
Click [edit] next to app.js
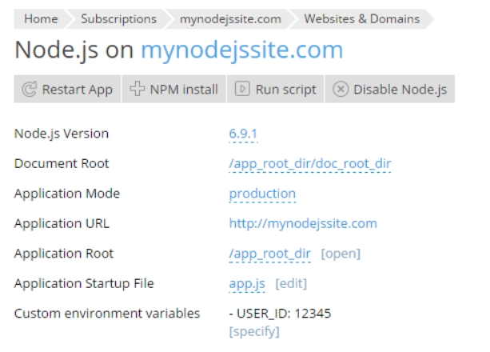(291, 284)
